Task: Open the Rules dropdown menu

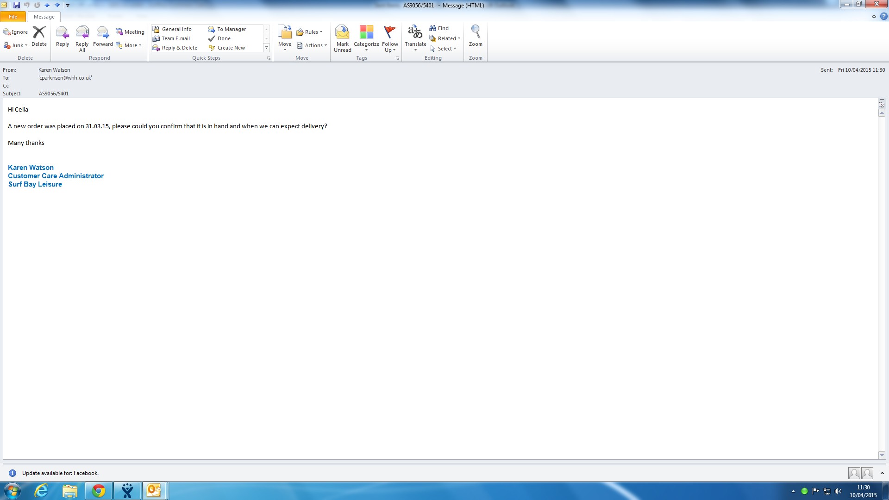Action: coord(309,32)
